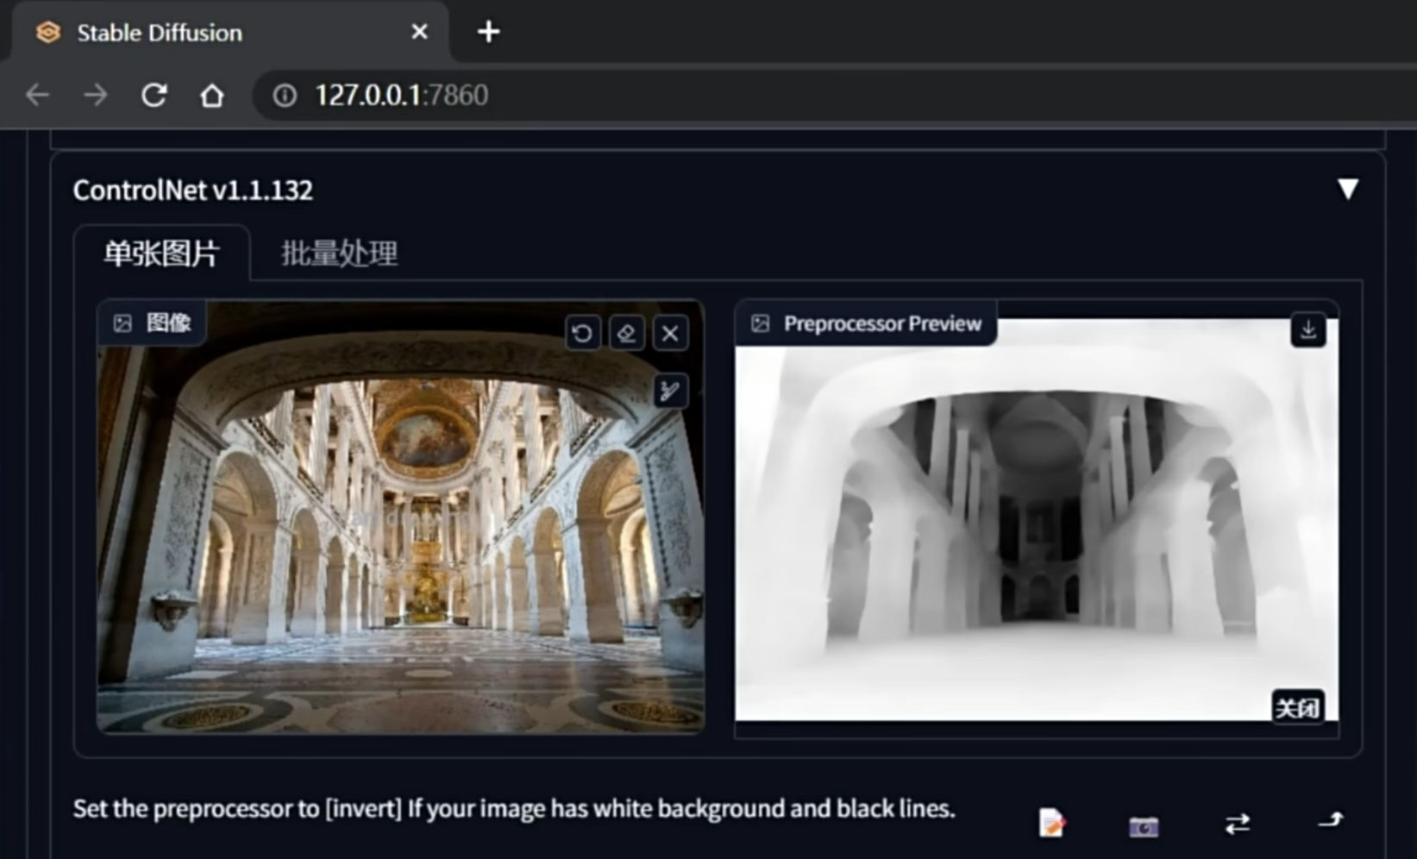Click the invert preprocessor hint text
Image resolution: width=1417 pixels, height=859 pixels.
[514, 809]
